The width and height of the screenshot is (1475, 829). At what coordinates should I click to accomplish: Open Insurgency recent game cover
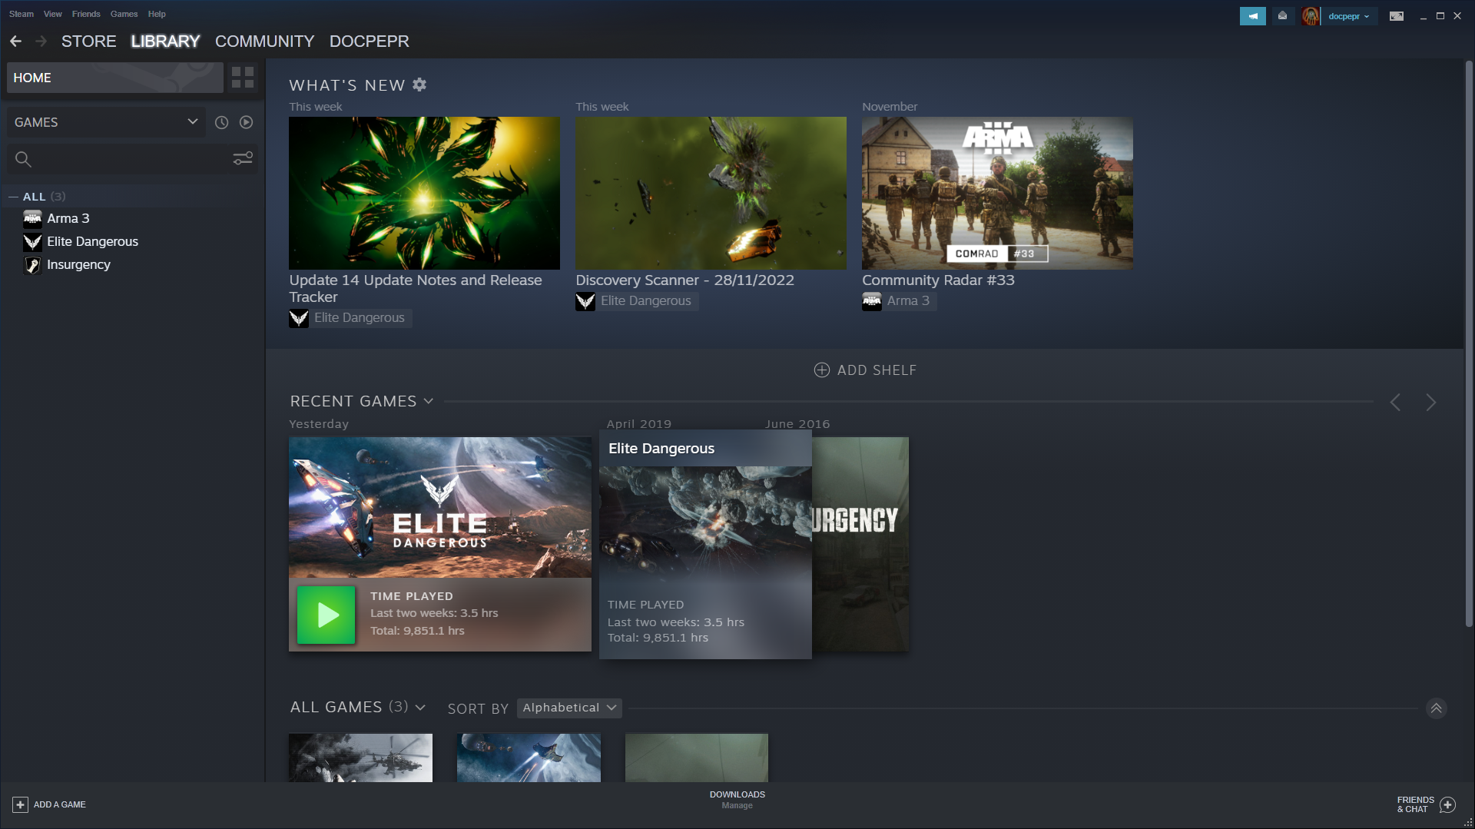[860, 544]
